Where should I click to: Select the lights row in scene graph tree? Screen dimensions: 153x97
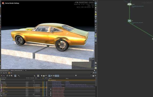[23, 93]
